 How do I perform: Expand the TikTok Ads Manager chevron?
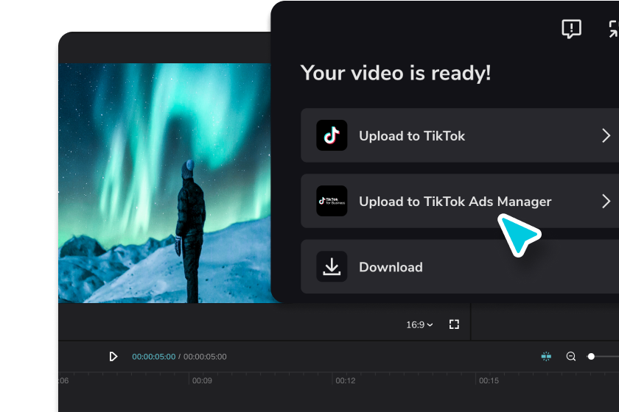pyautogui.click(x=606, y=201)
